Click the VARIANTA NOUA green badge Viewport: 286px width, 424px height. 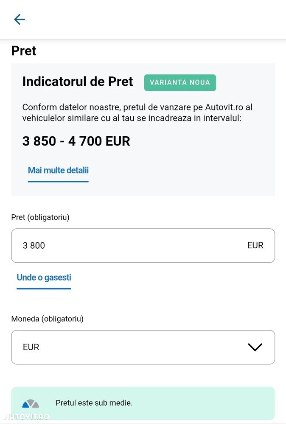(180, 83)
